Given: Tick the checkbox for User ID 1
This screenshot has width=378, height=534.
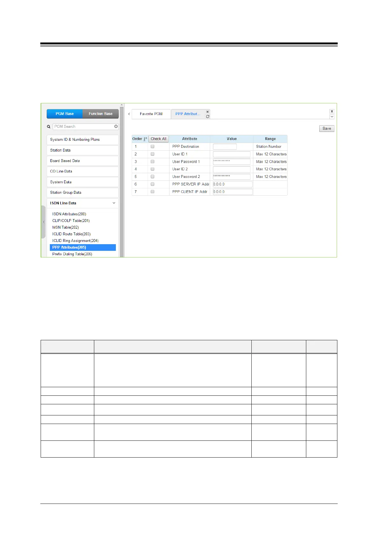Looking at the screenshot, I should pyautogui.click(x=153, y=154).
